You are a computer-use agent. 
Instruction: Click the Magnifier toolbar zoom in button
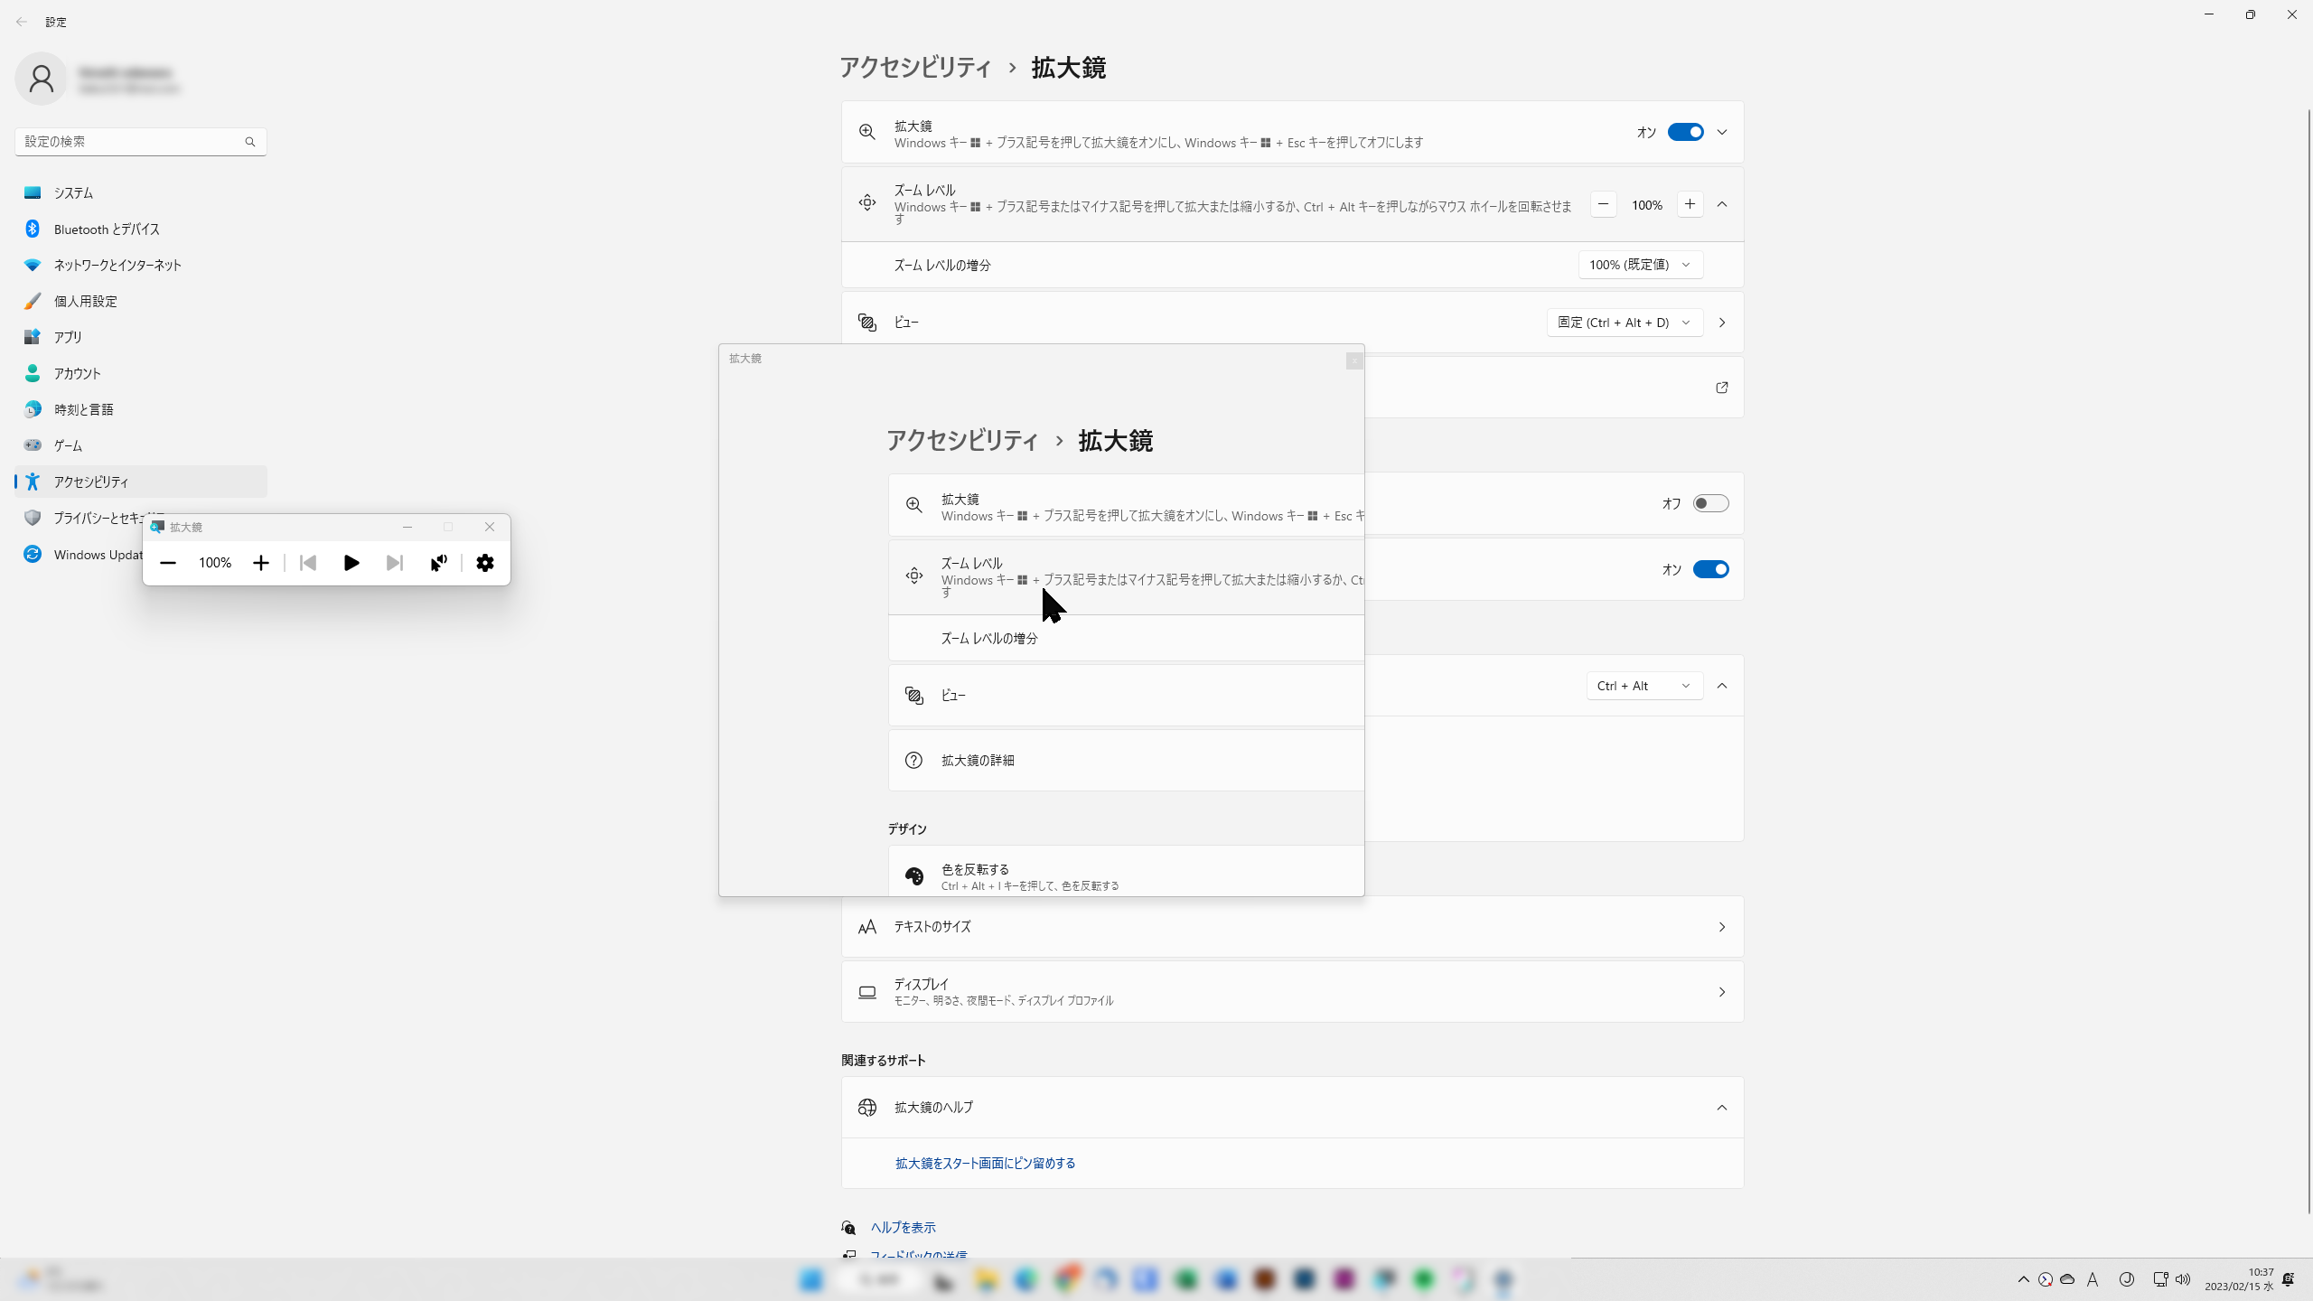pos(261,563)
